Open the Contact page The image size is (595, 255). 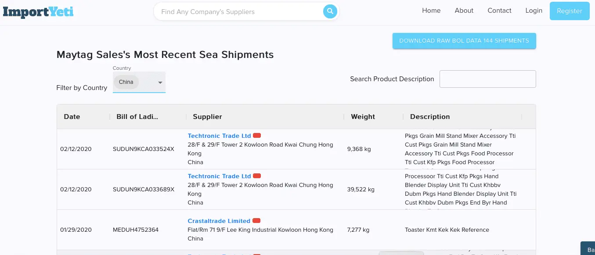[x=499, y=11]
